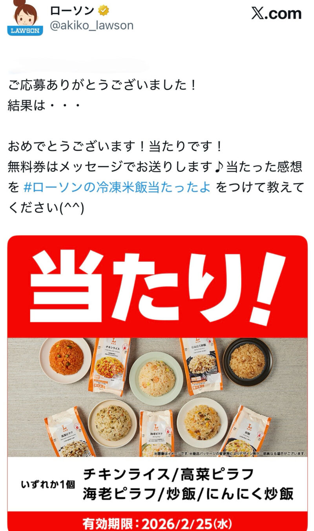Open hashtag #ローソンの冷凍米飯当たったよ
This screenshot has height=531, width=314.
pos(117,187)
